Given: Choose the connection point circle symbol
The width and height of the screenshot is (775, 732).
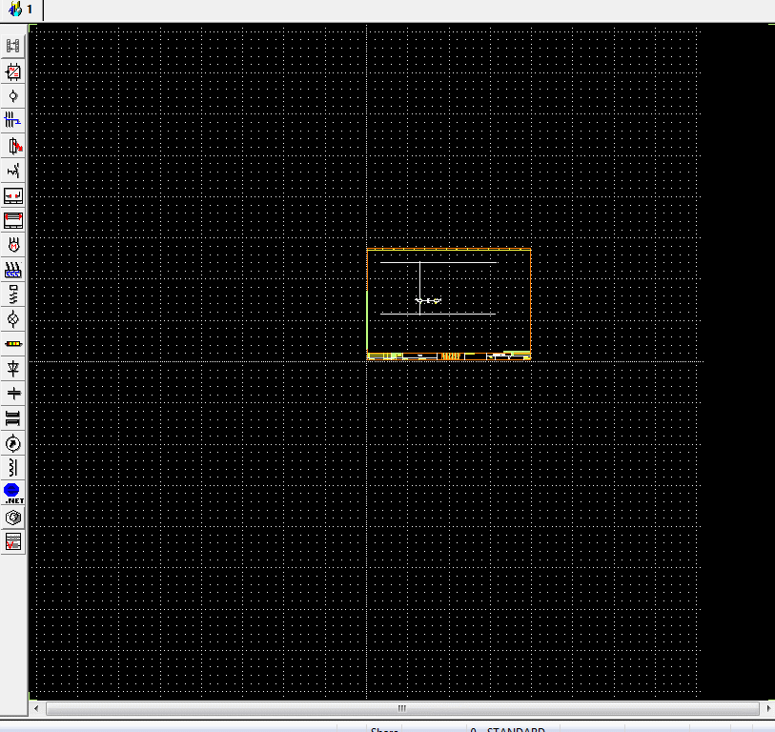Looking at the screenshot, I should [12, 96].
